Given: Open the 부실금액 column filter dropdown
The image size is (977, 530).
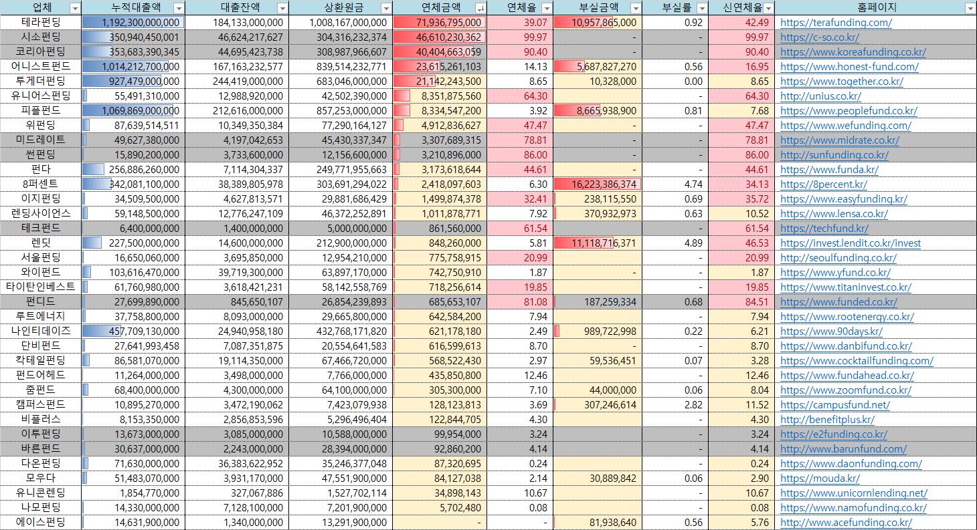Looking at the screenshot, I should point(635,8).
